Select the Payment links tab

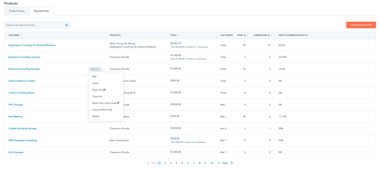(x=41, y=11)
